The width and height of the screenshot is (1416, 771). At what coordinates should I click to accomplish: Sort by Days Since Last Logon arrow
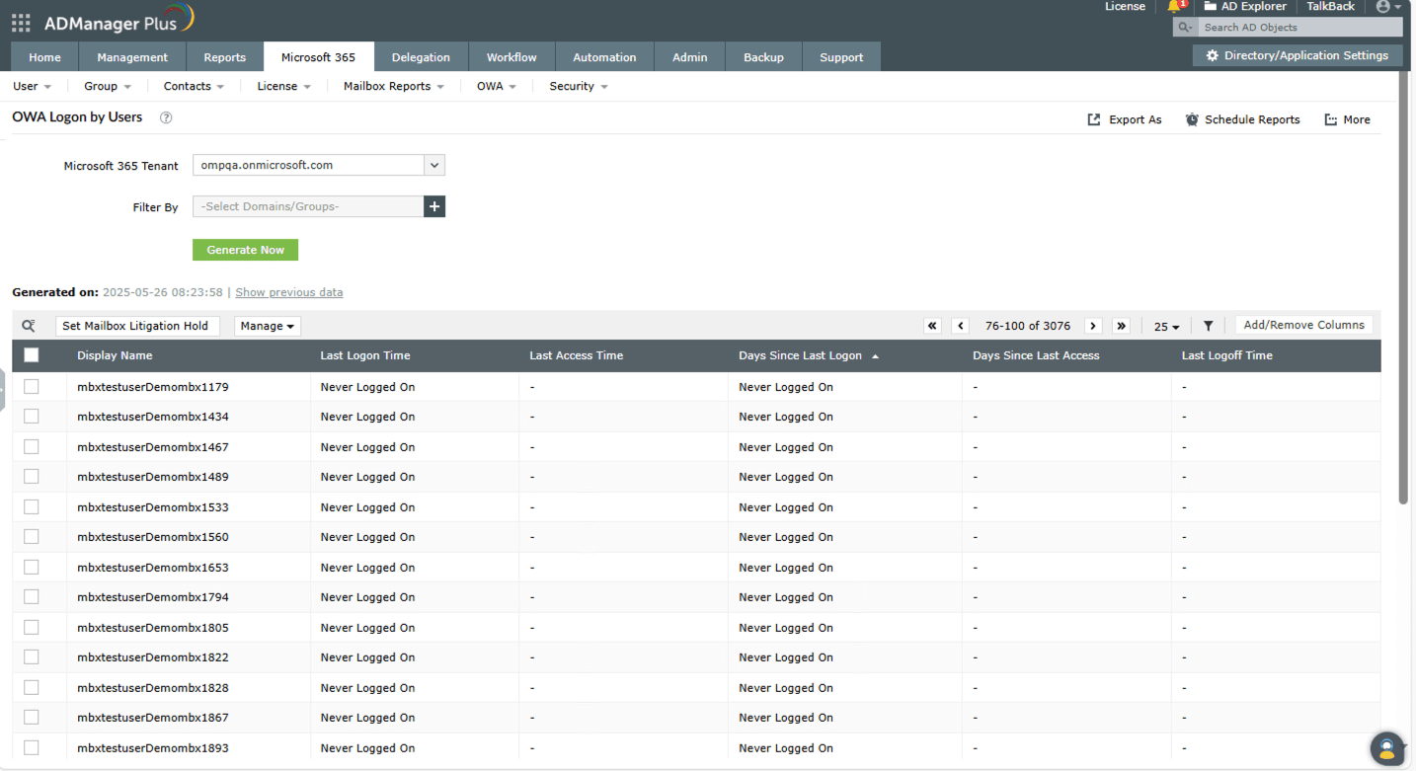pyautogui.click(x=875, y=356)
